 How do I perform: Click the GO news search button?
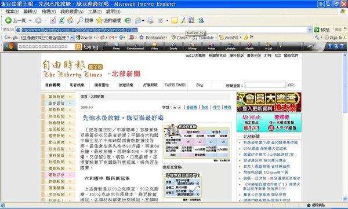(291, 85)
